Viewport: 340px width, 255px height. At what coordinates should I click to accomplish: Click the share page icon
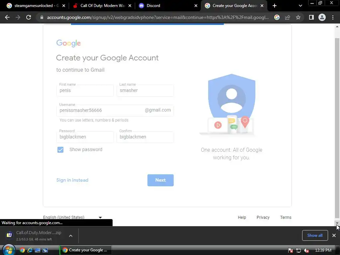[288, 17]
